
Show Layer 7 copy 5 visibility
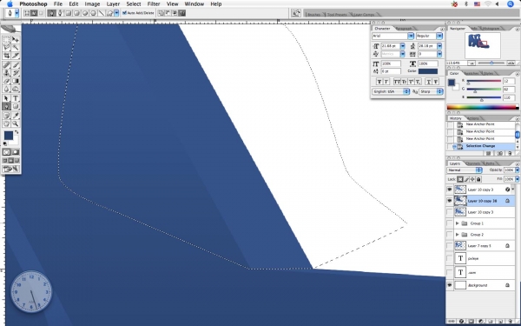(450, 246)
